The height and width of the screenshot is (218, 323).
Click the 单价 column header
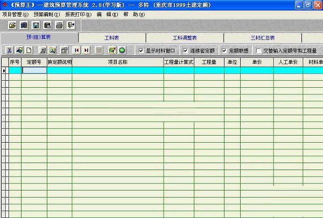tap(257, 62)
